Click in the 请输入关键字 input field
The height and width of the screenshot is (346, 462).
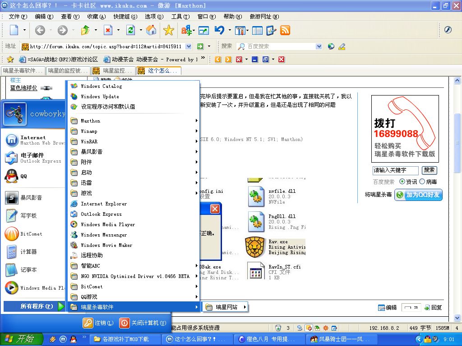pyautogui.click(x=395, y=170)
